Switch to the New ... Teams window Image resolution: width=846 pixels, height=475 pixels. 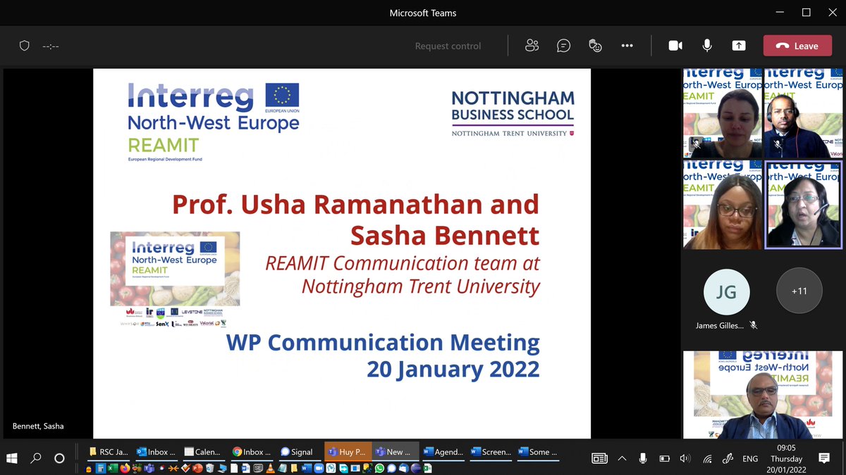(396, 451)
